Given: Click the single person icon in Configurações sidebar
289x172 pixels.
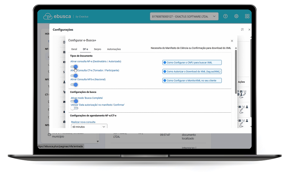Looking at the screenshot, I should click(64, 82).
